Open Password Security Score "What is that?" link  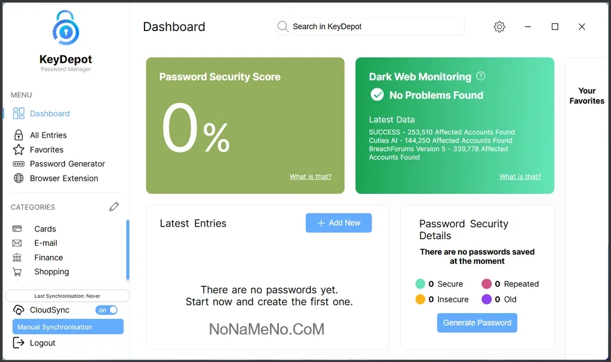[310, 177]
